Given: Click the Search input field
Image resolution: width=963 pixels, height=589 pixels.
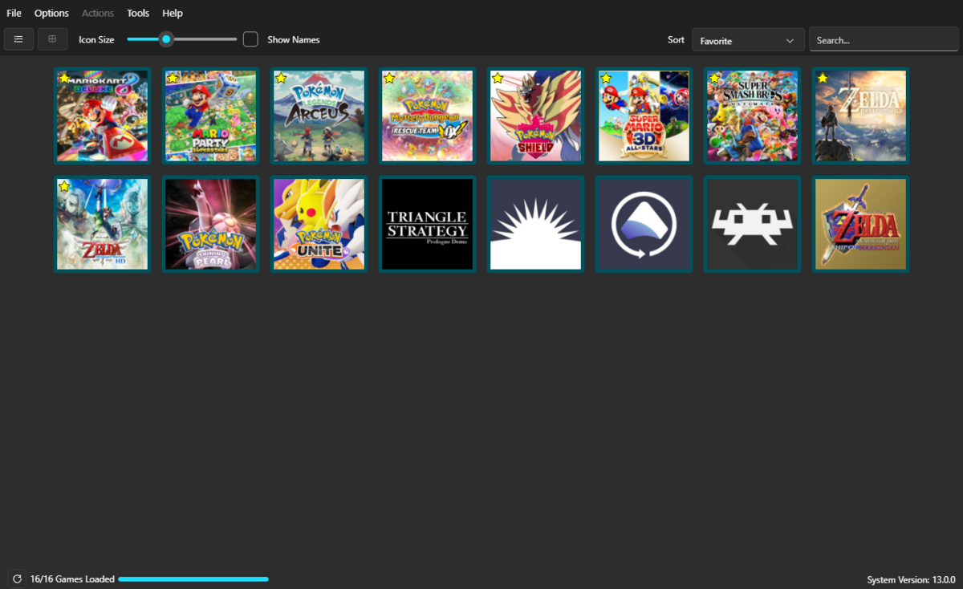Looking at the screenshot, I should click(x=883, y=40).
